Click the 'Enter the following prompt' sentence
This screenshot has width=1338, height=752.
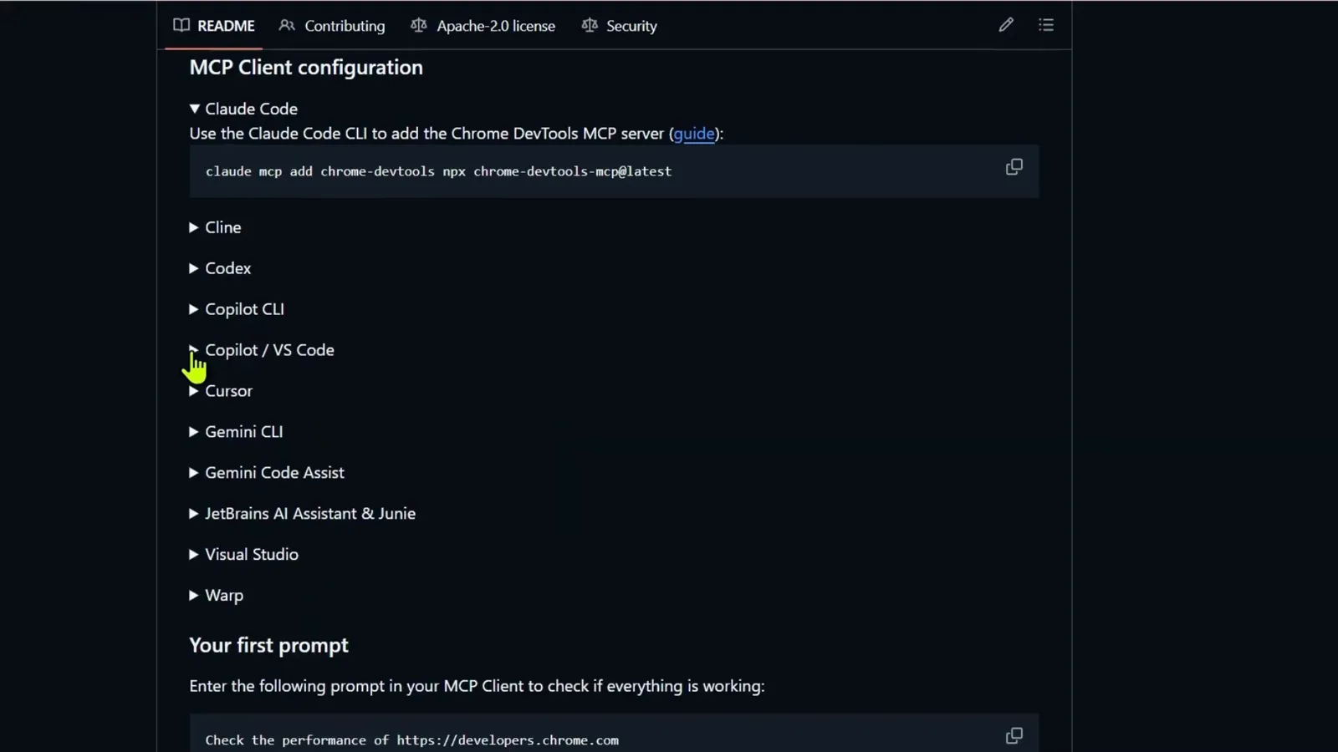tap(477, 686)
